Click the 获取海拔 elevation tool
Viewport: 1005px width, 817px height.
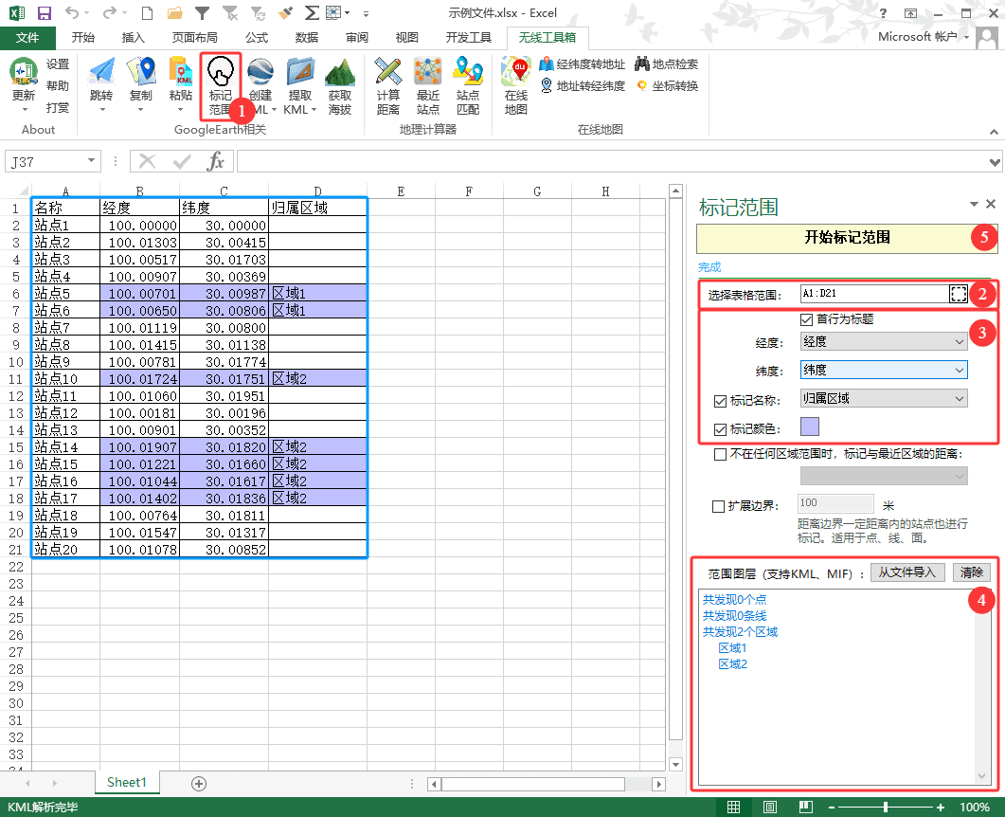340,86
